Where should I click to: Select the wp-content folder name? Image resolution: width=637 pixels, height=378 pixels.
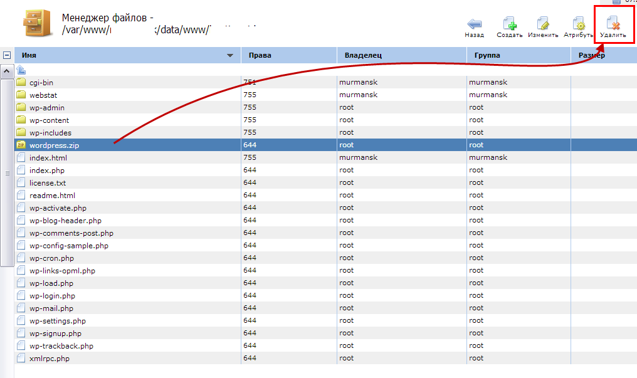49,120
